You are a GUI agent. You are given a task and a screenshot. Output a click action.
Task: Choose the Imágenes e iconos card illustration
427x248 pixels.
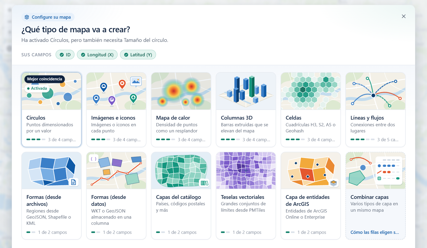(x=116, y=91)
